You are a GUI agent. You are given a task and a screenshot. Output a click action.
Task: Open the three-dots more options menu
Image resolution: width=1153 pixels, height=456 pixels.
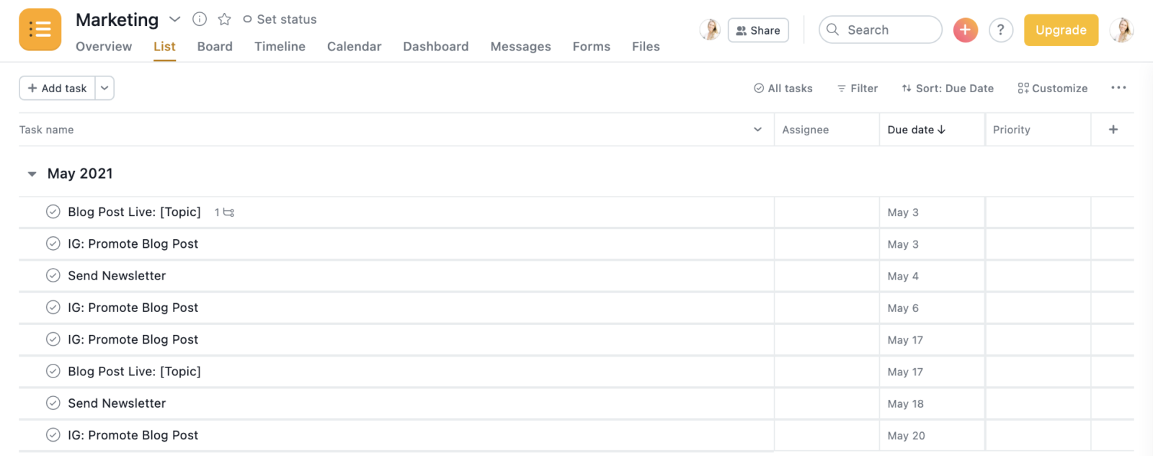(1118, 88)
